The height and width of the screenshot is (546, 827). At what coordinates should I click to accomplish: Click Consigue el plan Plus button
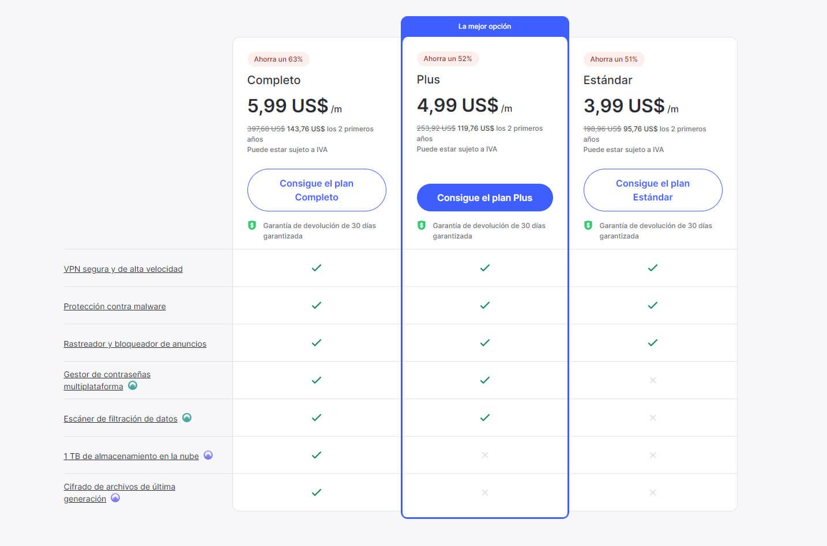[x=485, y=198]
